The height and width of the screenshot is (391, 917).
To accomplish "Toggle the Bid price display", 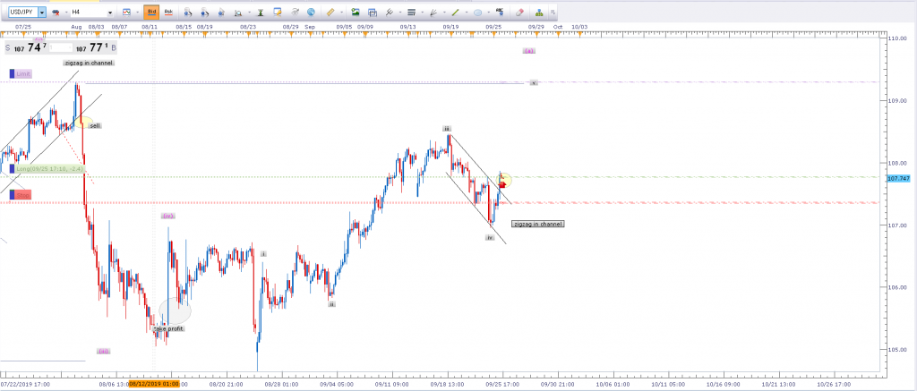I will pyautogui.click(x=151, y=13).
